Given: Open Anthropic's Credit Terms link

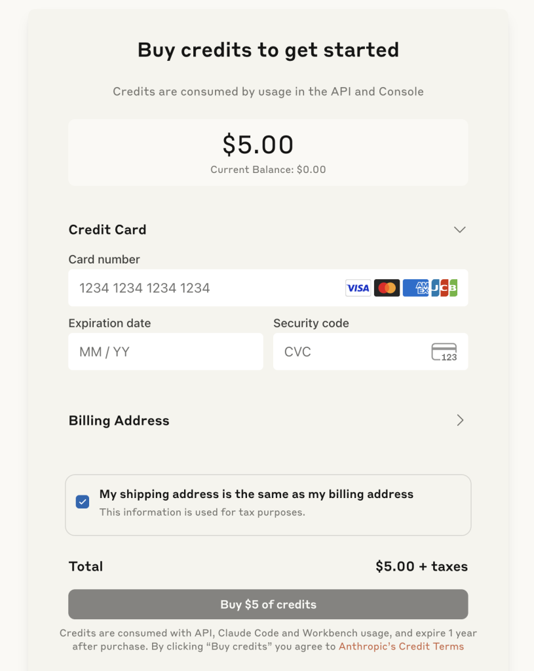Looking at the screenshot, I should click(402, 646).
